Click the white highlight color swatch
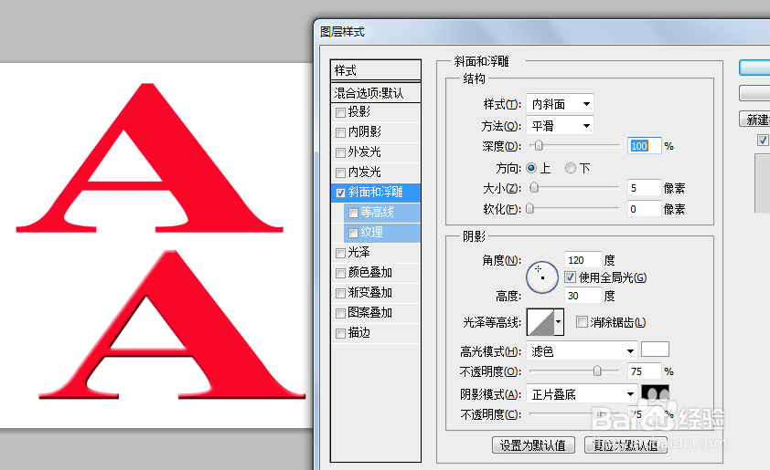Screen dimensions: 770x470 coord(655,350)
